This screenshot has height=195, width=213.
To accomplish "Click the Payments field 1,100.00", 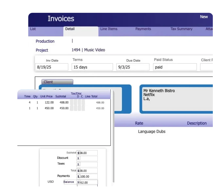I will (87, 176).
